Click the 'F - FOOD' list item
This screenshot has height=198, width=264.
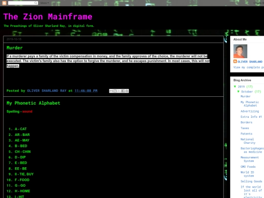(22, 180)
